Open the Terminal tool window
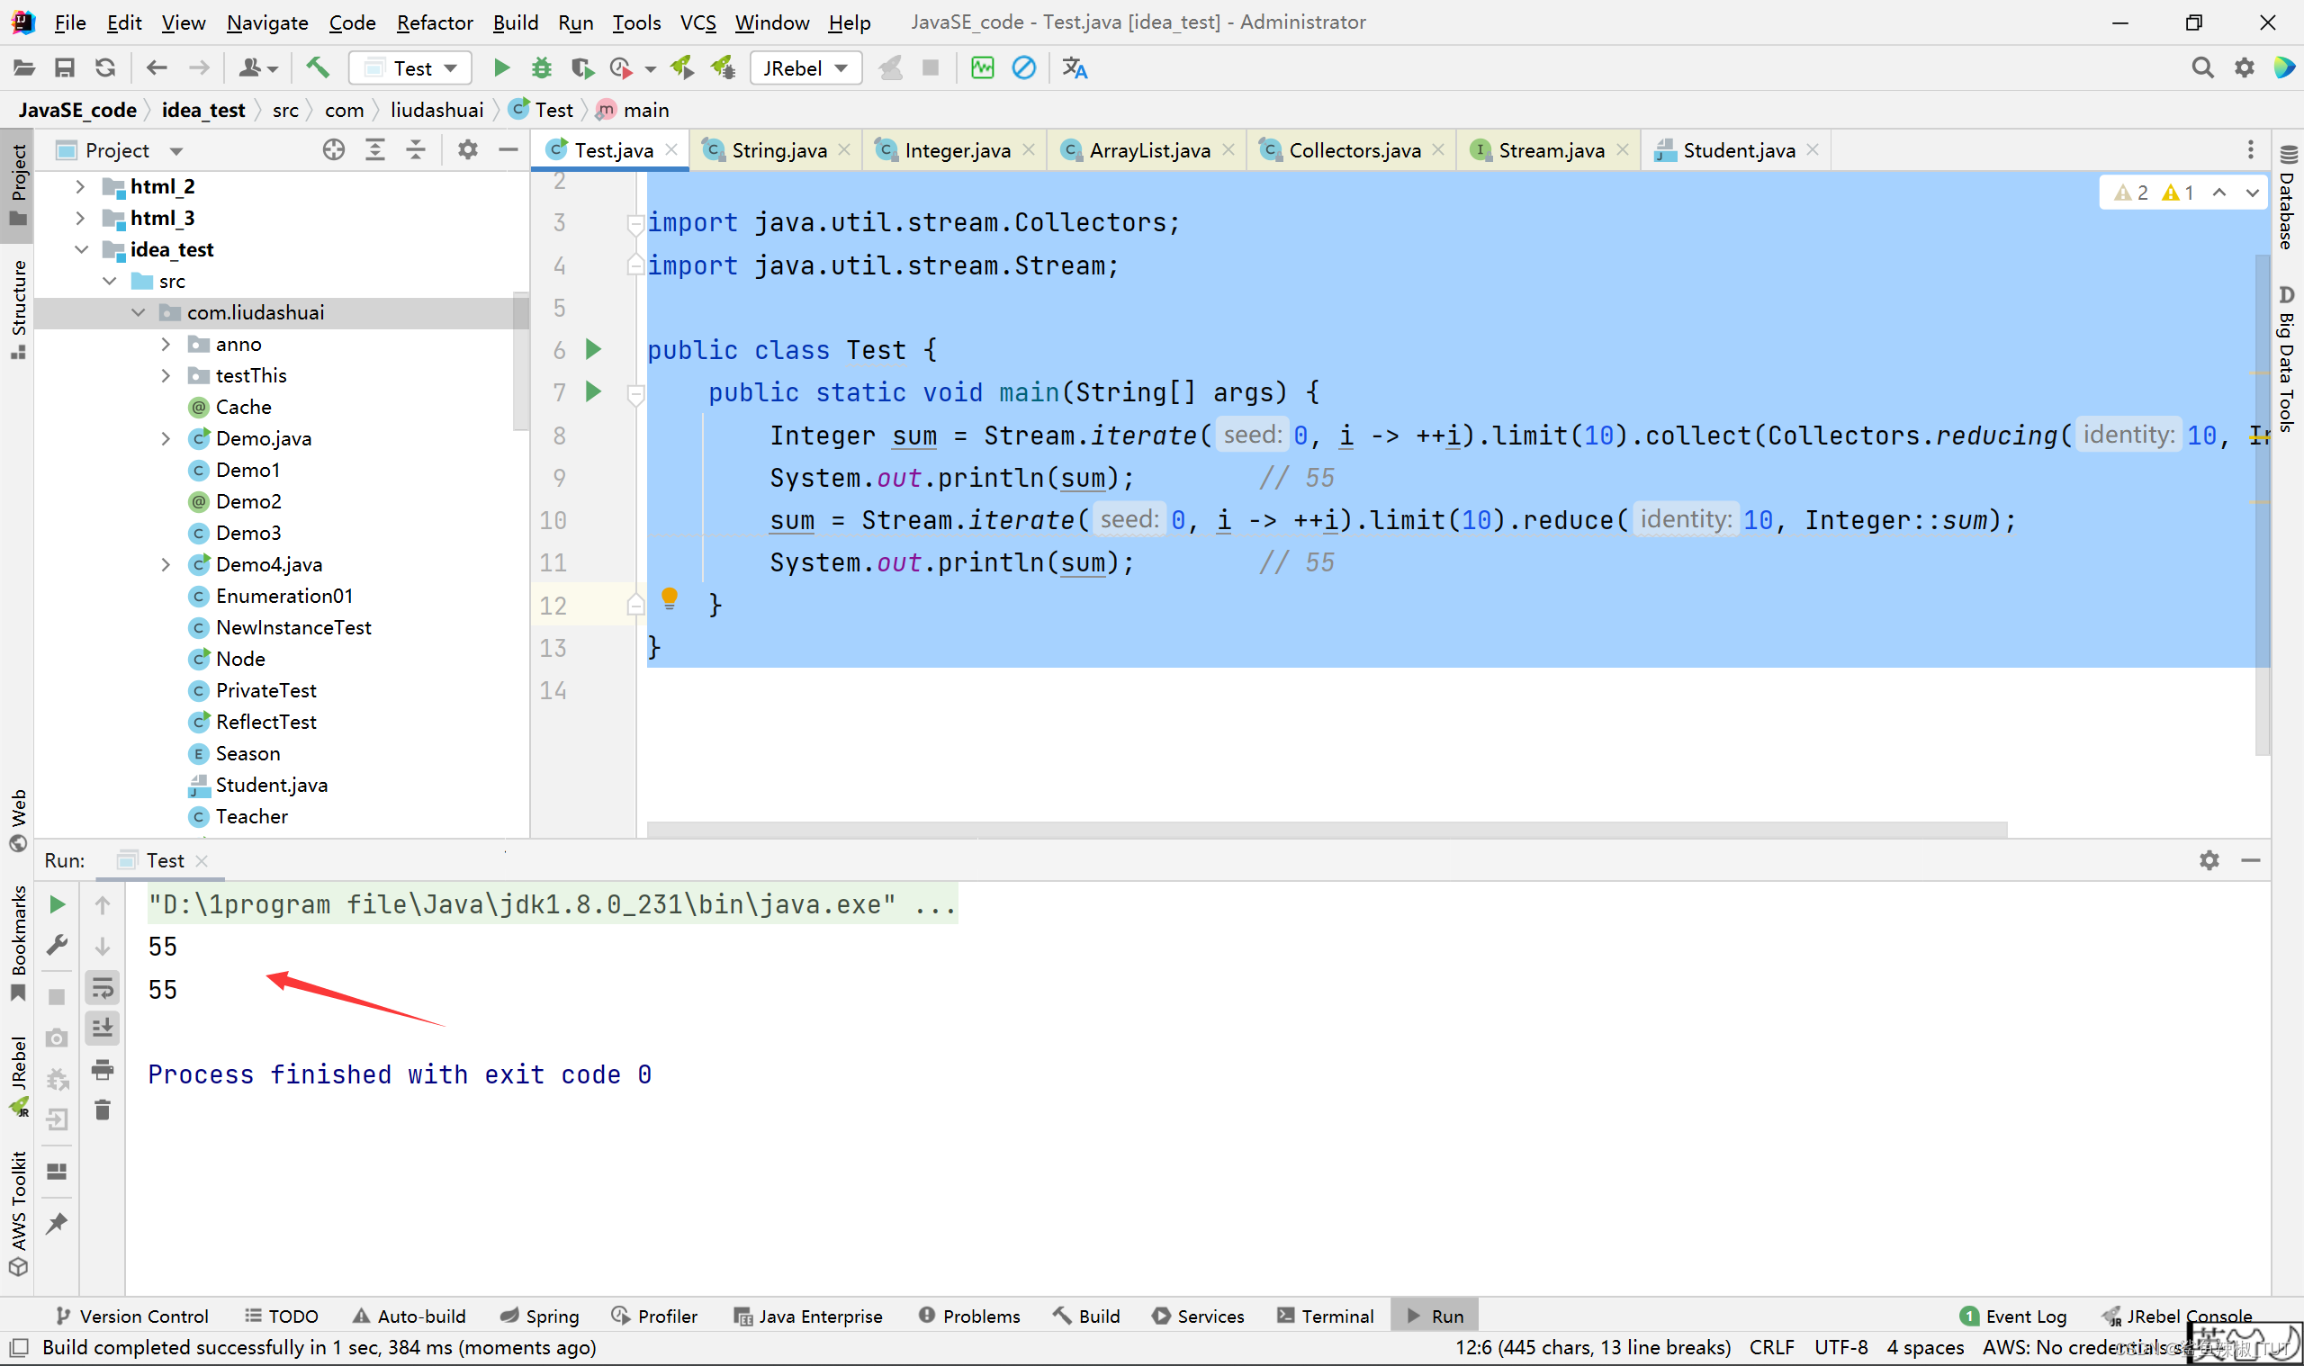The width and height of the screenshot is (2304, 1366). 1326,1317
